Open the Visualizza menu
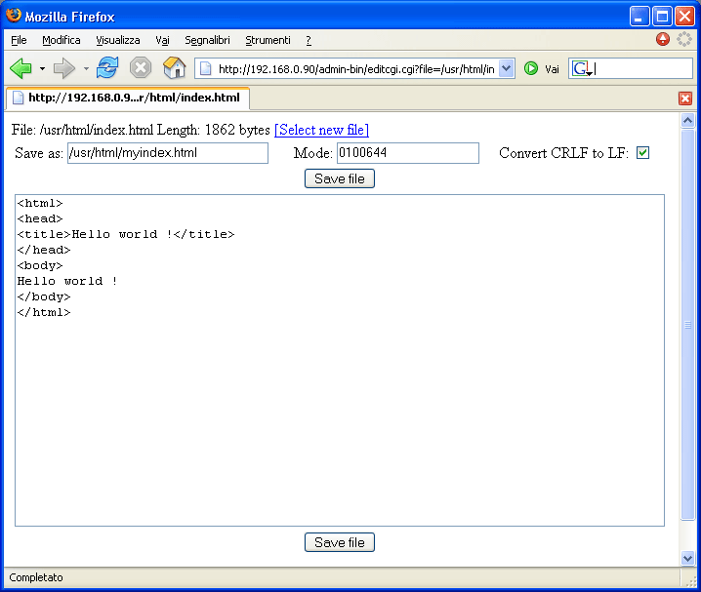This screenshot has width=701, height=592. pyautogui.click(x=117, y=40)
